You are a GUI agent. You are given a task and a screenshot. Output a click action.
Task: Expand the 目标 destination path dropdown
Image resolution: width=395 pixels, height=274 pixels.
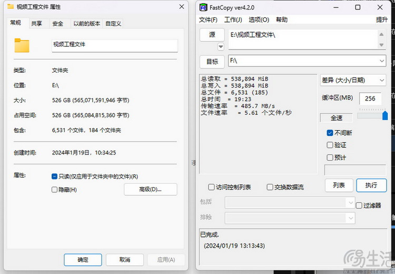click(382, 61)
